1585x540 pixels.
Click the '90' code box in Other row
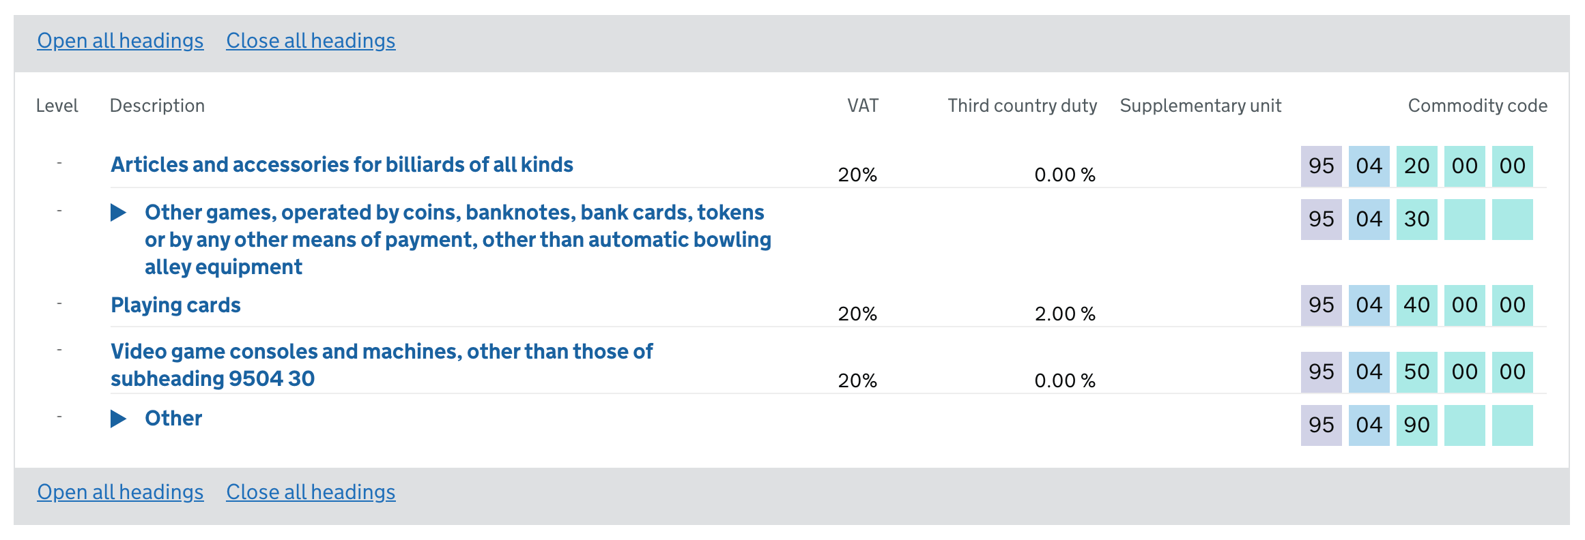coord(1416,425)
